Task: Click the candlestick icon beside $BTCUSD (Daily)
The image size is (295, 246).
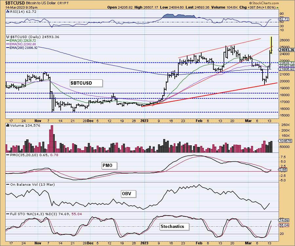Action: click(8, 37)
